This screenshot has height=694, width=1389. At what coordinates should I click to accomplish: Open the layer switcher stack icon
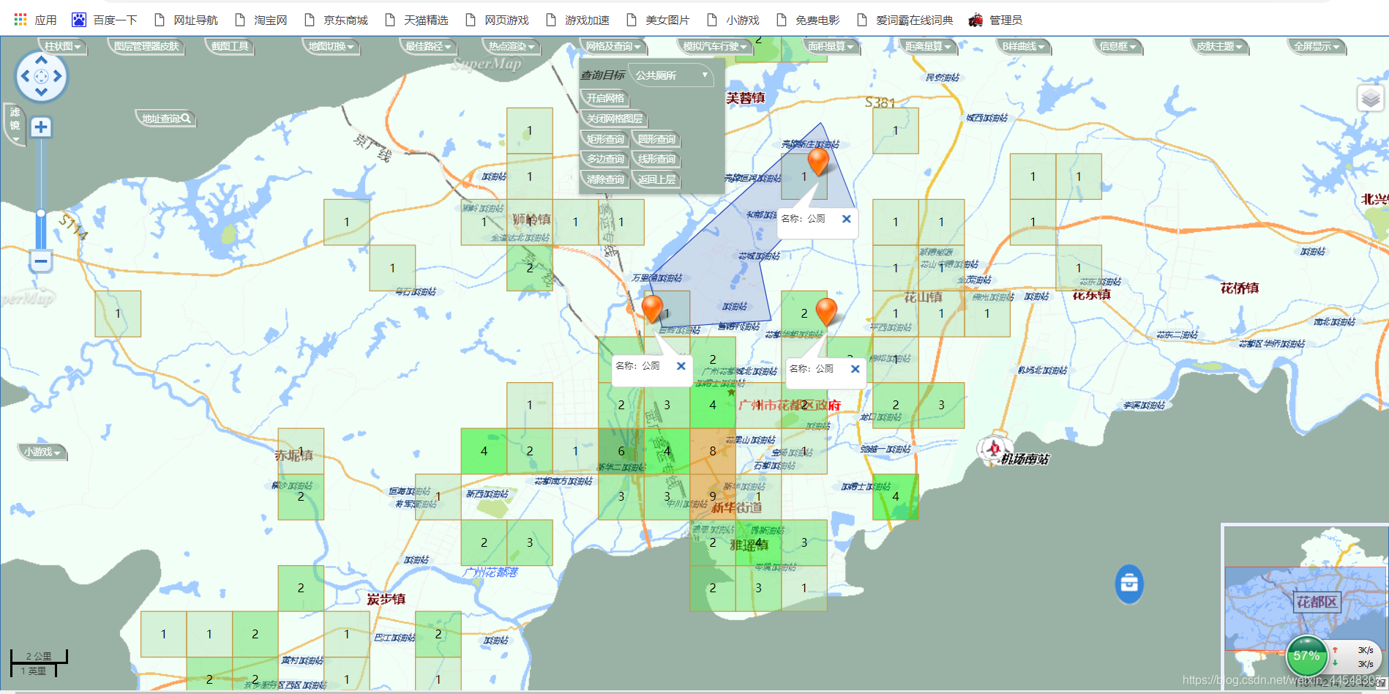pyautogui.click(x=1371, y=98)
